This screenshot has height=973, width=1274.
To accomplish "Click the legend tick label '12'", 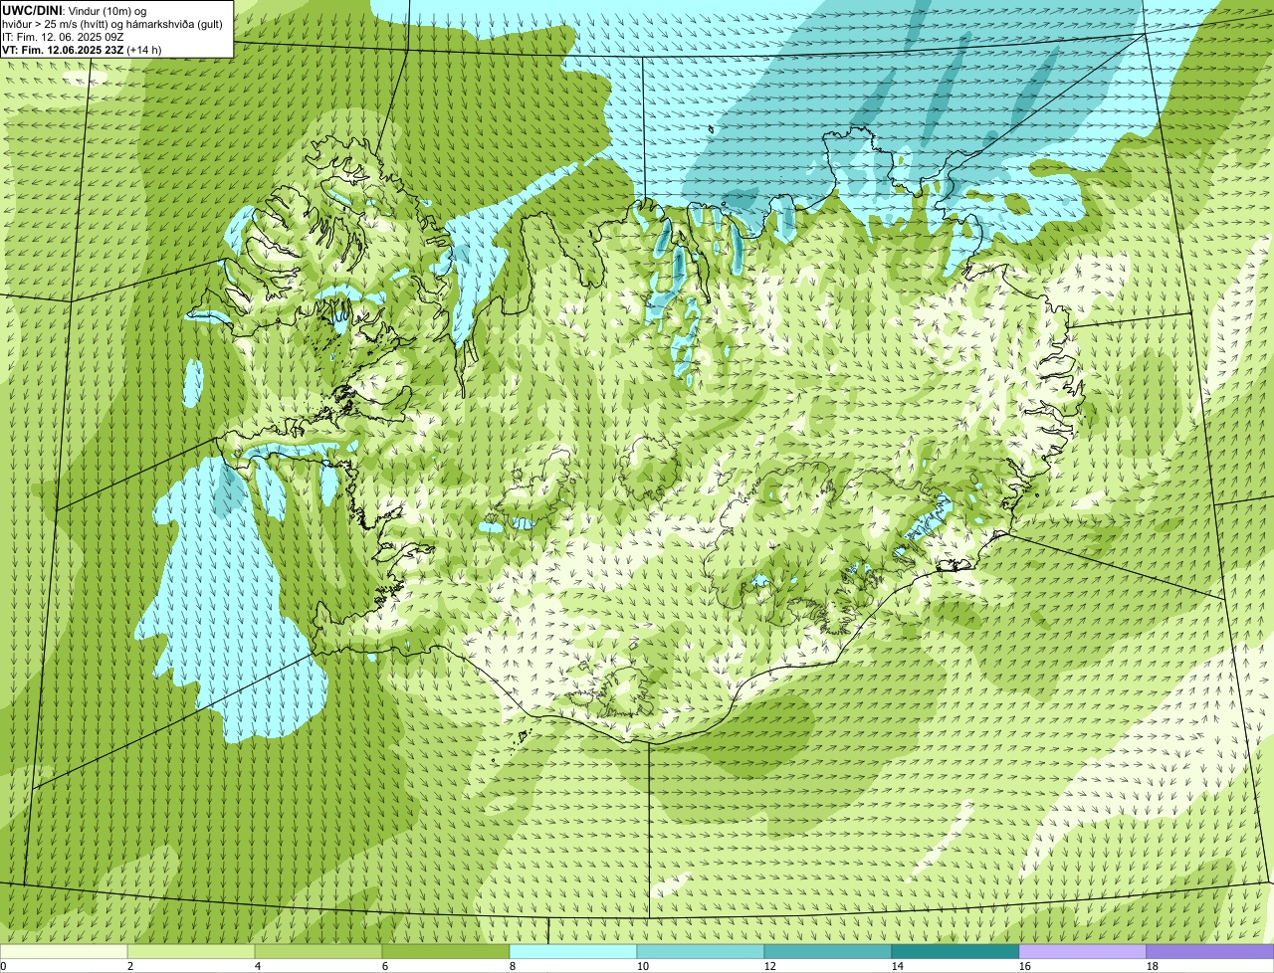I will pyautogui.click(x=770, y=966).
